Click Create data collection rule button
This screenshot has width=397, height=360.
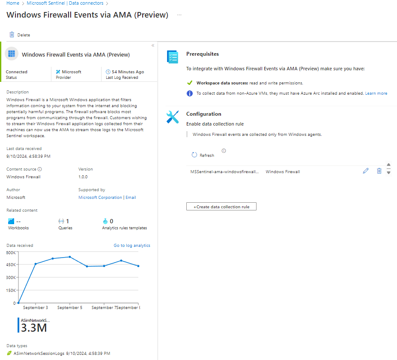click(221, 207)
